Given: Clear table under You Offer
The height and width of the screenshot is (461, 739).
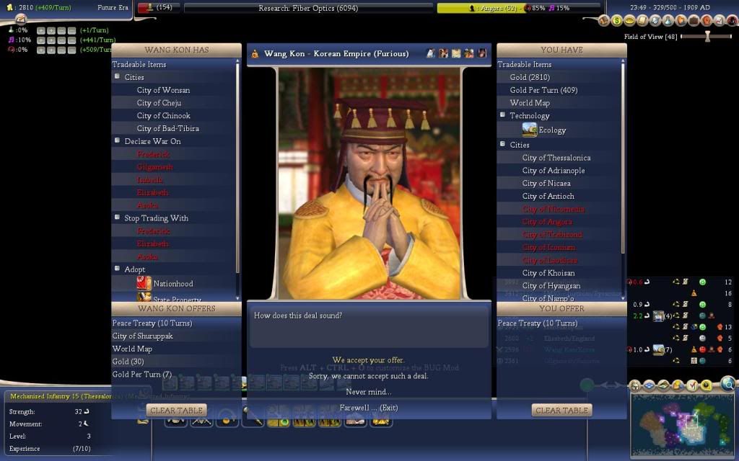Looking at the screenshot, I should point(561,410).
